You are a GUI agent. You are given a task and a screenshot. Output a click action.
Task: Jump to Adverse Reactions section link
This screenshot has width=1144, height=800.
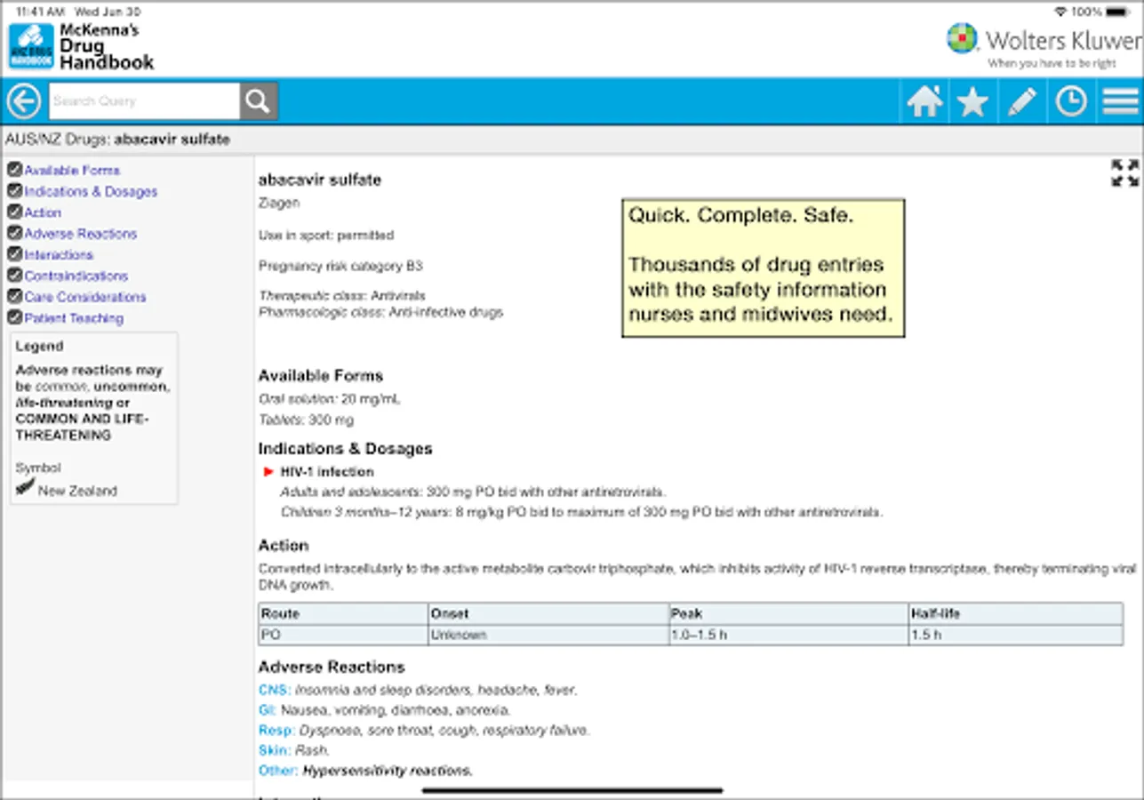coord(81,234)
